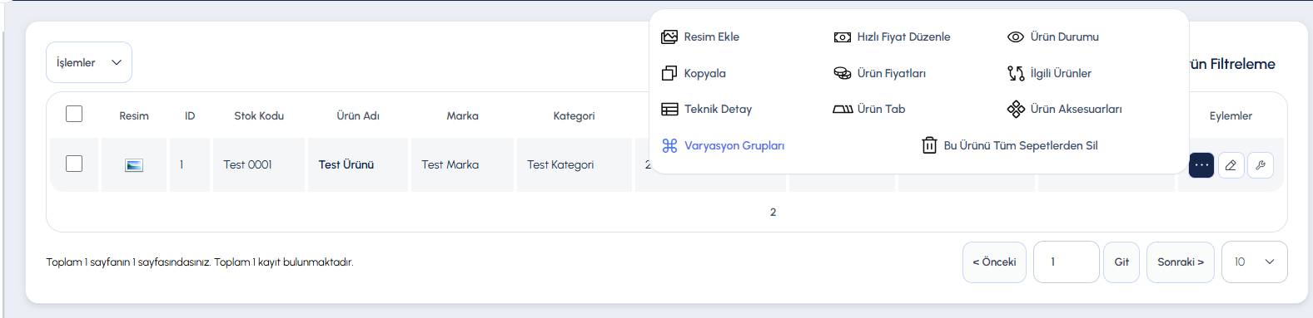The height and width of the screenshot is (318, 1313).
Task: Choose the Varyasyon Grupları menu entry
Action: (x=724, y=145)
